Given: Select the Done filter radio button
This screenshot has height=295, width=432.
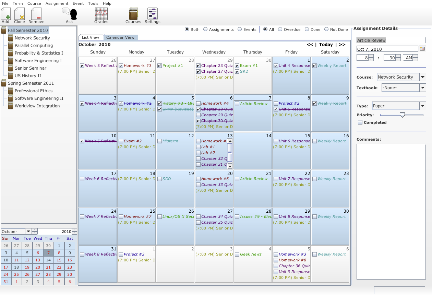Looking at the screenshot, I should pyautogui.click(x=307, y=29).
